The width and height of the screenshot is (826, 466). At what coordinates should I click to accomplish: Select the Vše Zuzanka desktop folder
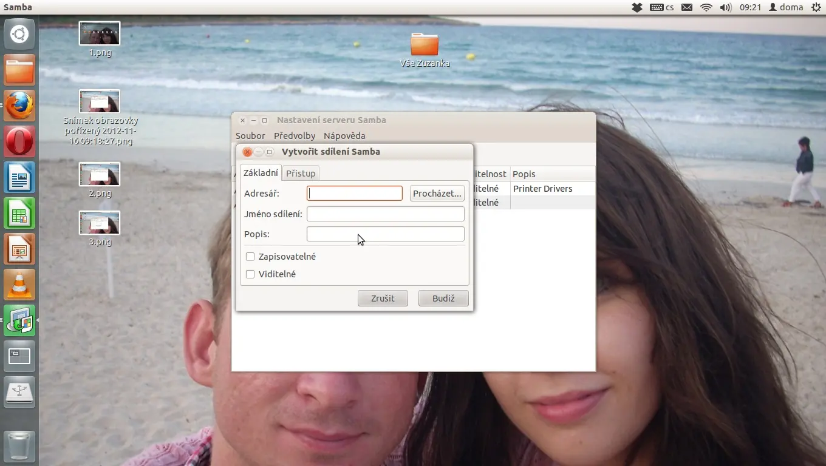click(x=425, y=50)
